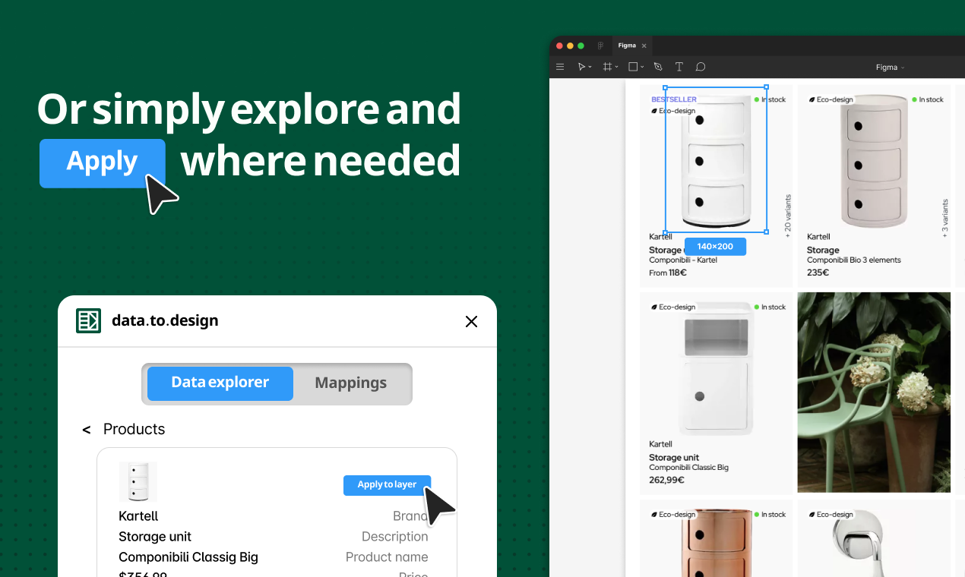
Task: Select the beige Componibili Bio product image
Action: 873,160
